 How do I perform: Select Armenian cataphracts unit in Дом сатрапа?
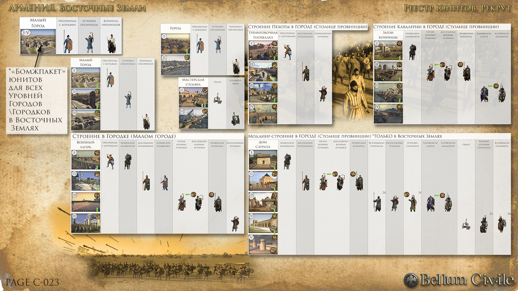[x=287, y=161]
